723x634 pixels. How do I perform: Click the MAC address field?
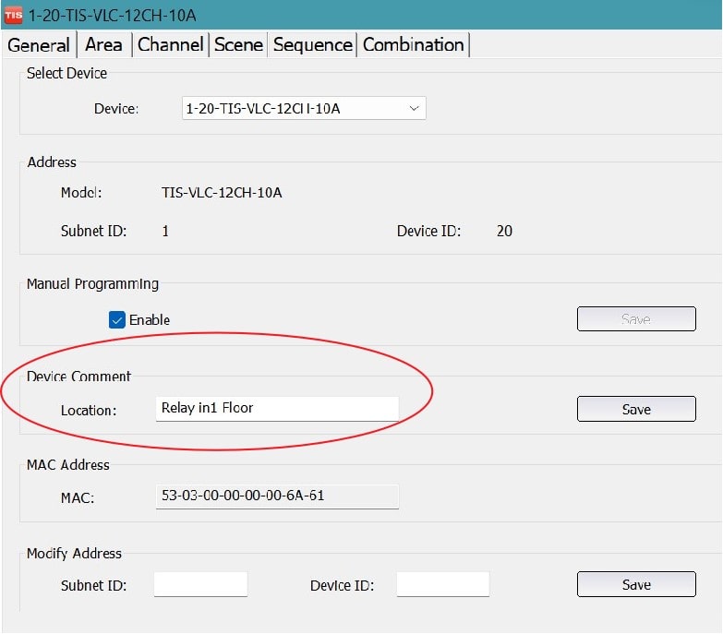(x=277, y=496)
